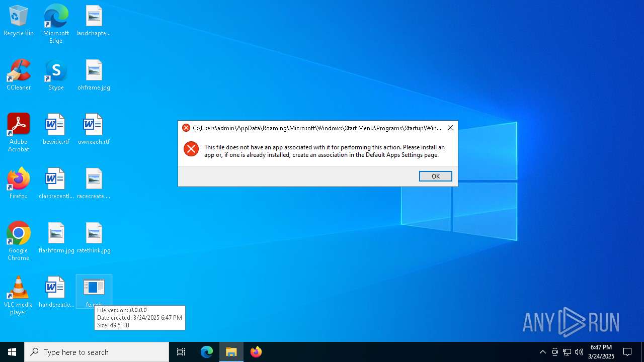Click the Show desktop sliver

642,352
